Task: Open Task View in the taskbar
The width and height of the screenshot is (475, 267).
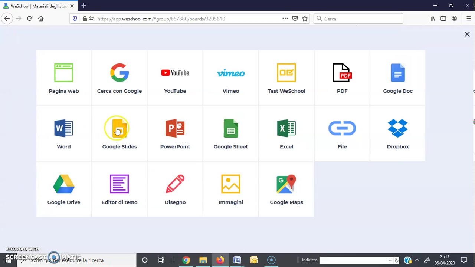Action: [161, 260]
